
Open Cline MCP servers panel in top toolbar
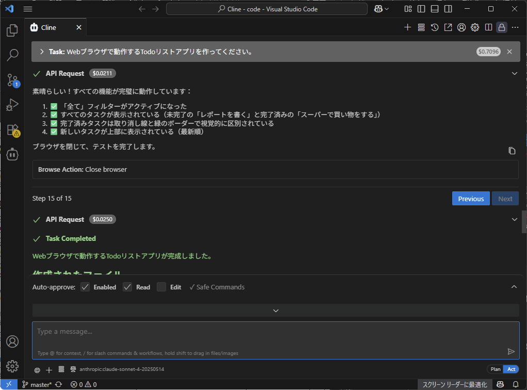[x=421, y=27]
